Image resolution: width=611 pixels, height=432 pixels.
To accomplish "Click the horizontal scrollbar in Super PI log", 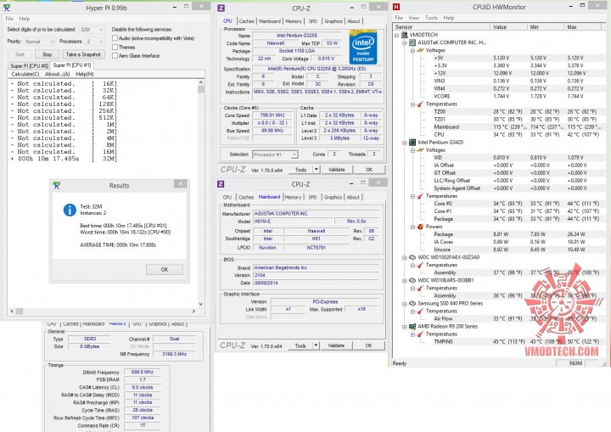I will pos(103,311).
